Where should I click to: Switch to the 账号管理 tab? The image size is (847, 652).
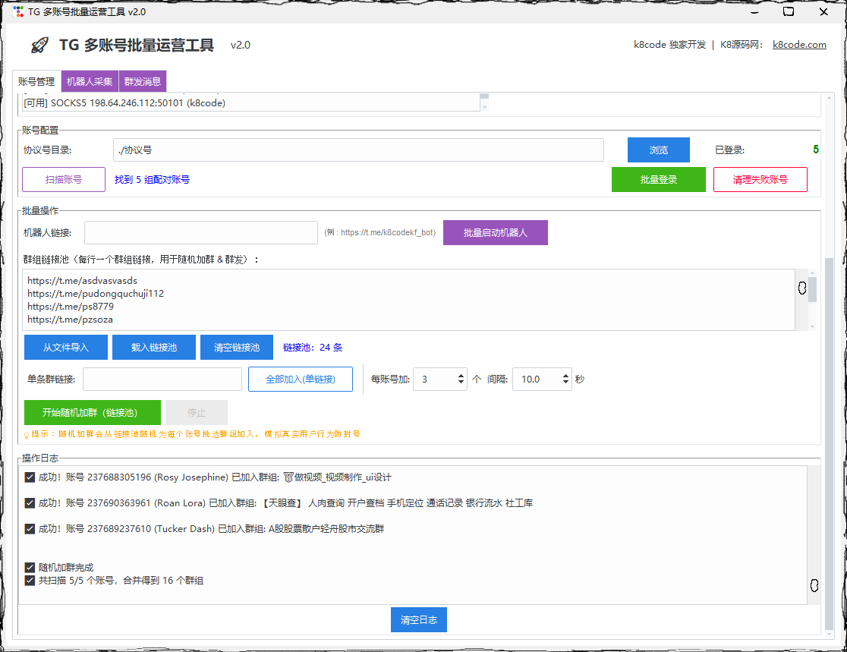(36, 81)
